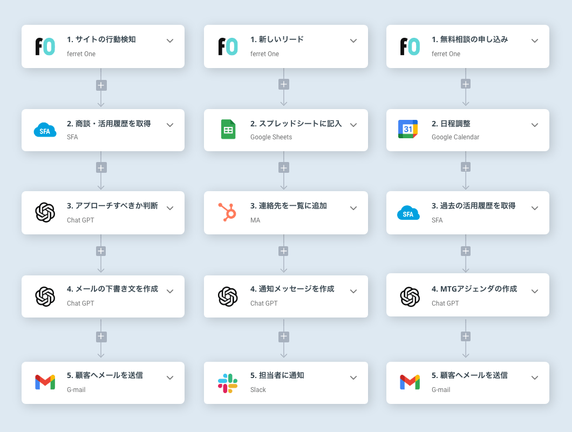Image resolution: width=572 pixels, height=432 pixels.
Task: Click the Google Calendar icon on 日程調整 step
Action: point(408,129)
